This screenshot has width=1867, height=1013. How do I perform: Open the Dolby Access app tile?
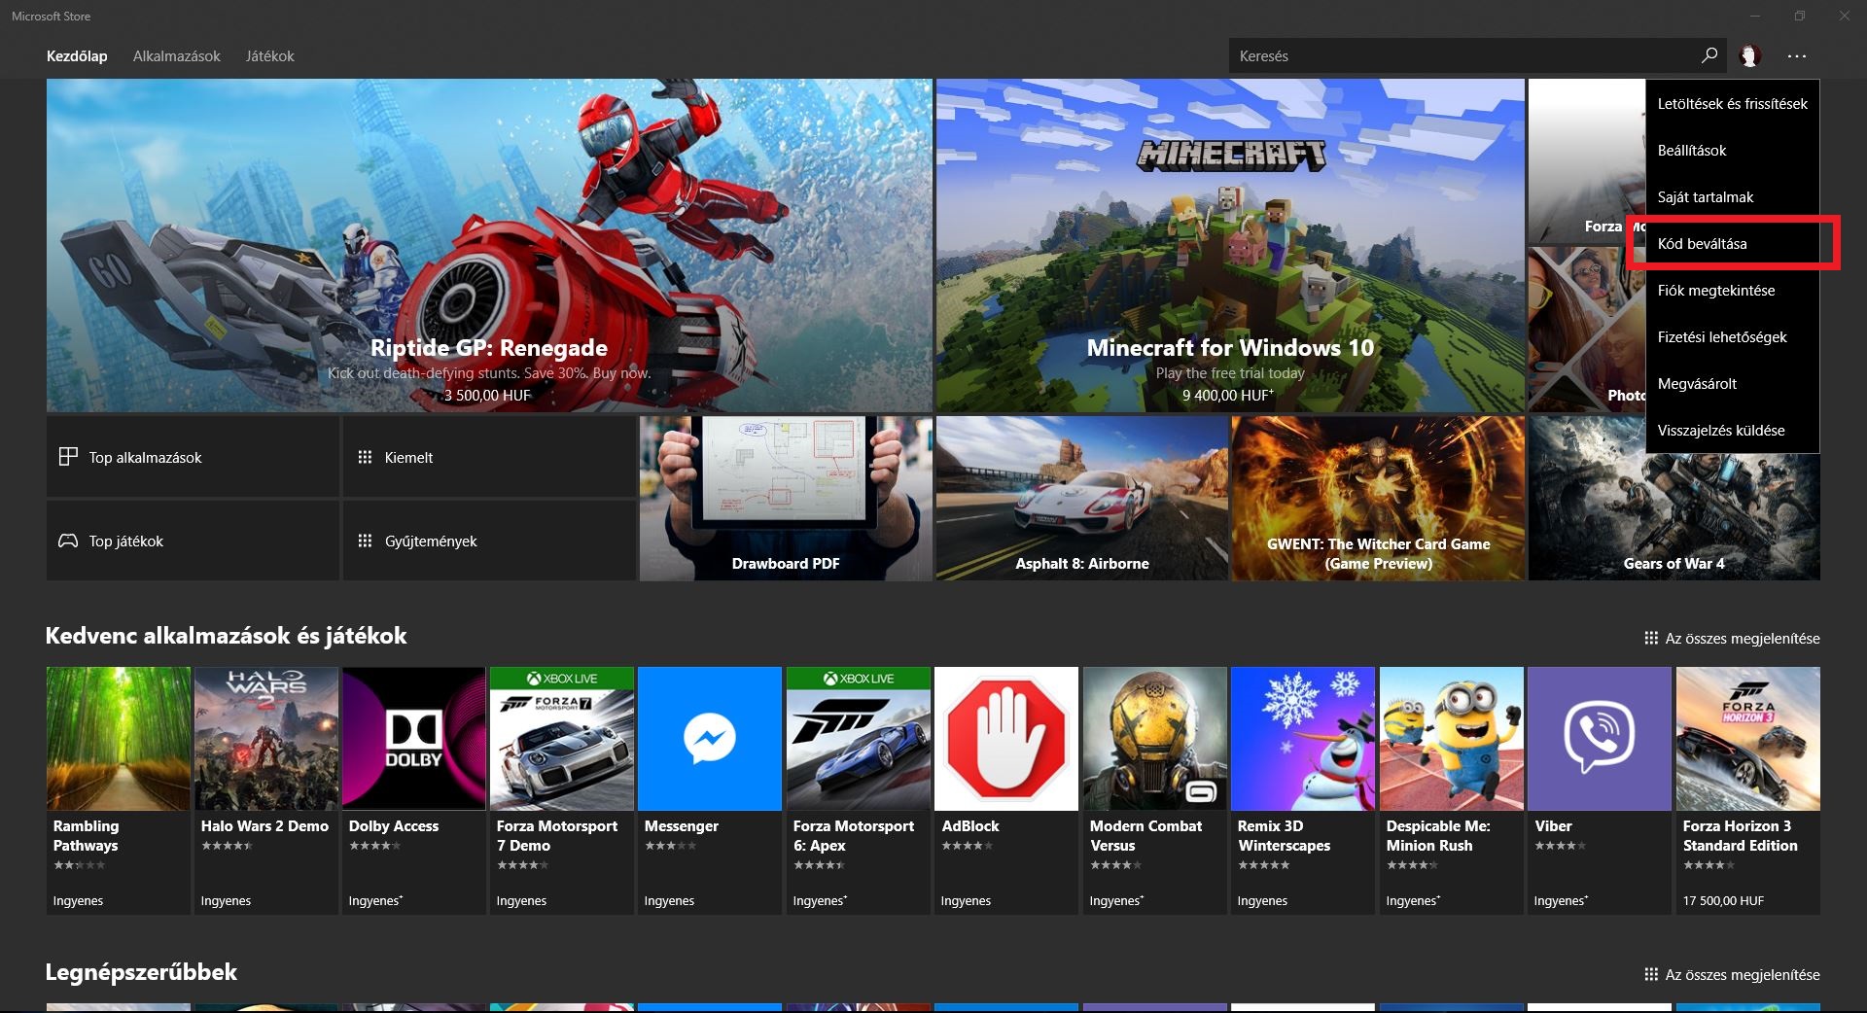click(x=413, y=739)
